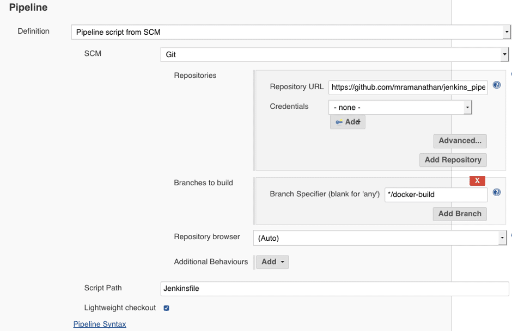Click the Advanced... button
Image resolution: width=512 pixels, height=331 pixels.
460,141
